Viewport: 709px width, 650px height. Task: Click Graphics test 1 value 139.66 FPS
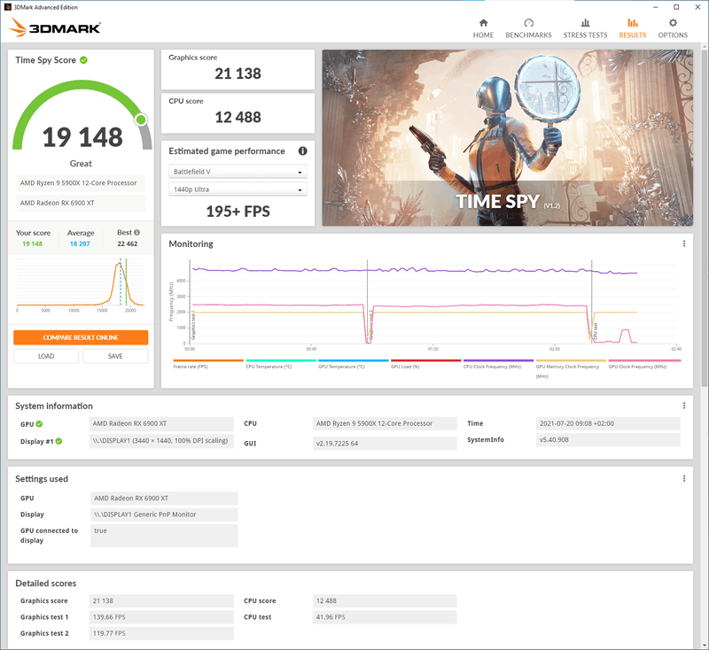162,617
